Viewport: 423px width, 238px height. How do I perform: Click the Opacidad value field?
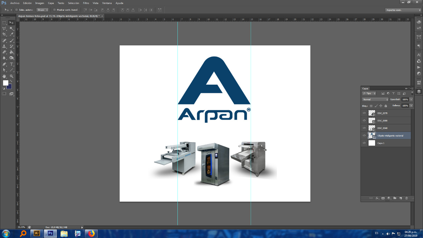(405, 99)
